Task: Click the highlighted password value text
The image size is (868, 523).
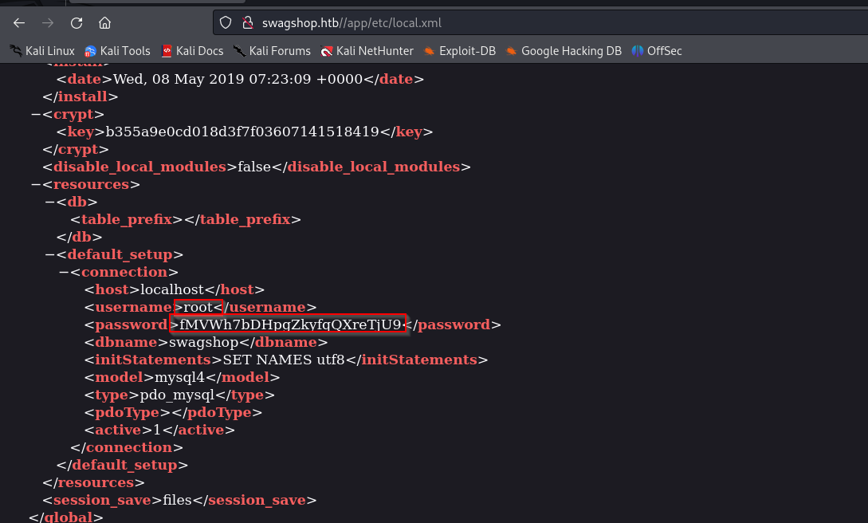Action: pyautogui.click(x=289, y=324)
